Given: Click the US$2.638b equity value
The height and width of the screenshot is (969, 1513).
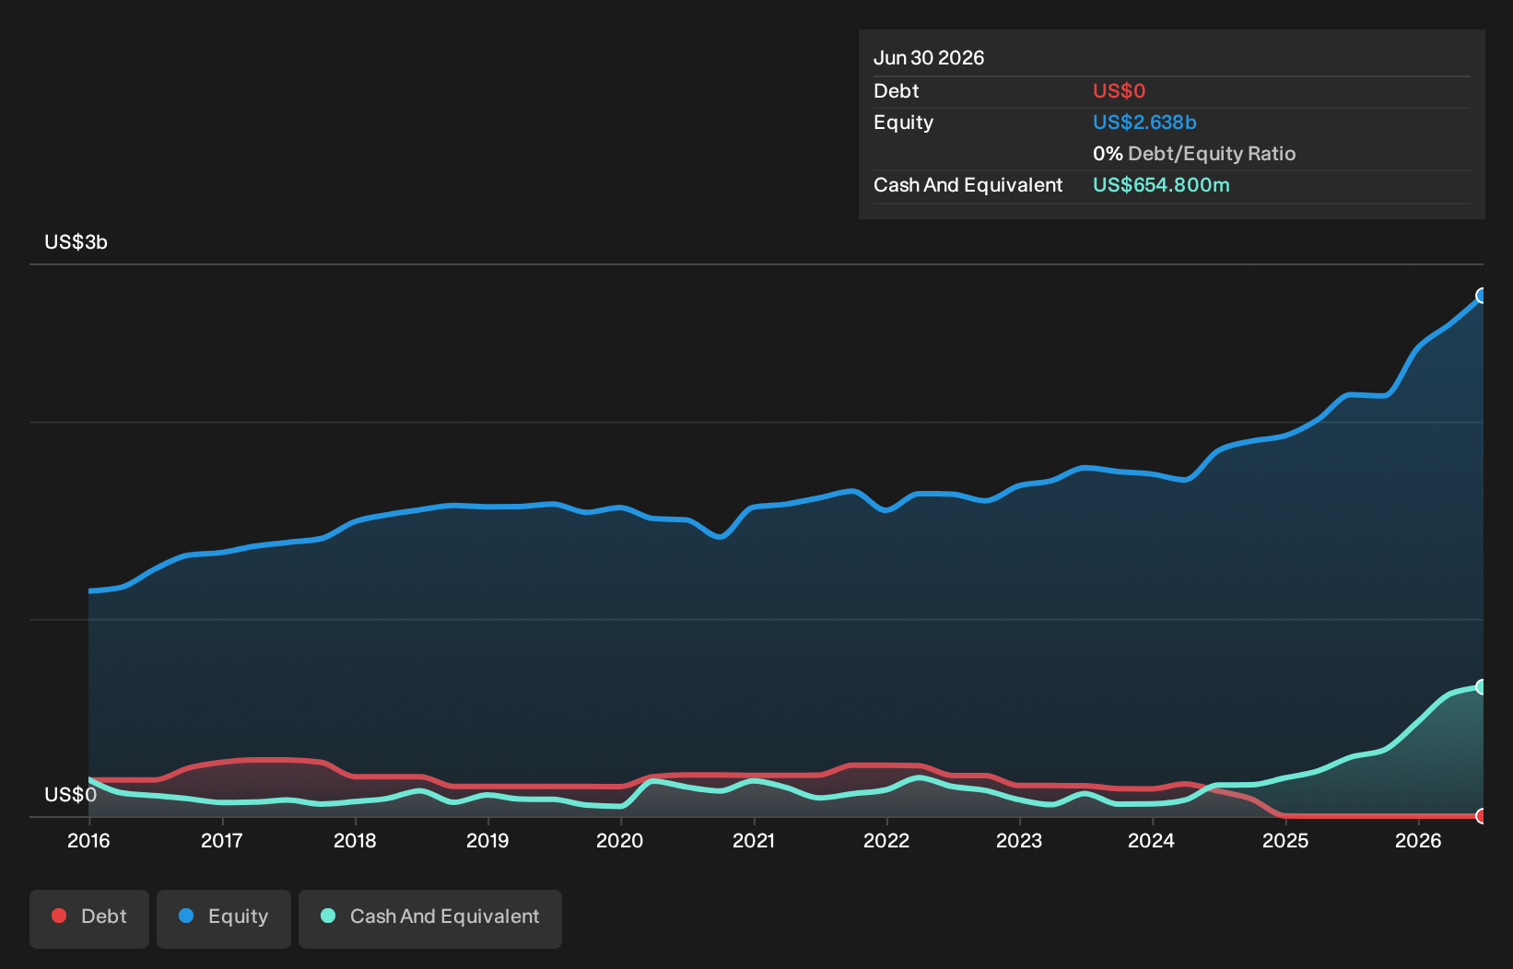Looking at the screenshot, I should point(1144,123).
